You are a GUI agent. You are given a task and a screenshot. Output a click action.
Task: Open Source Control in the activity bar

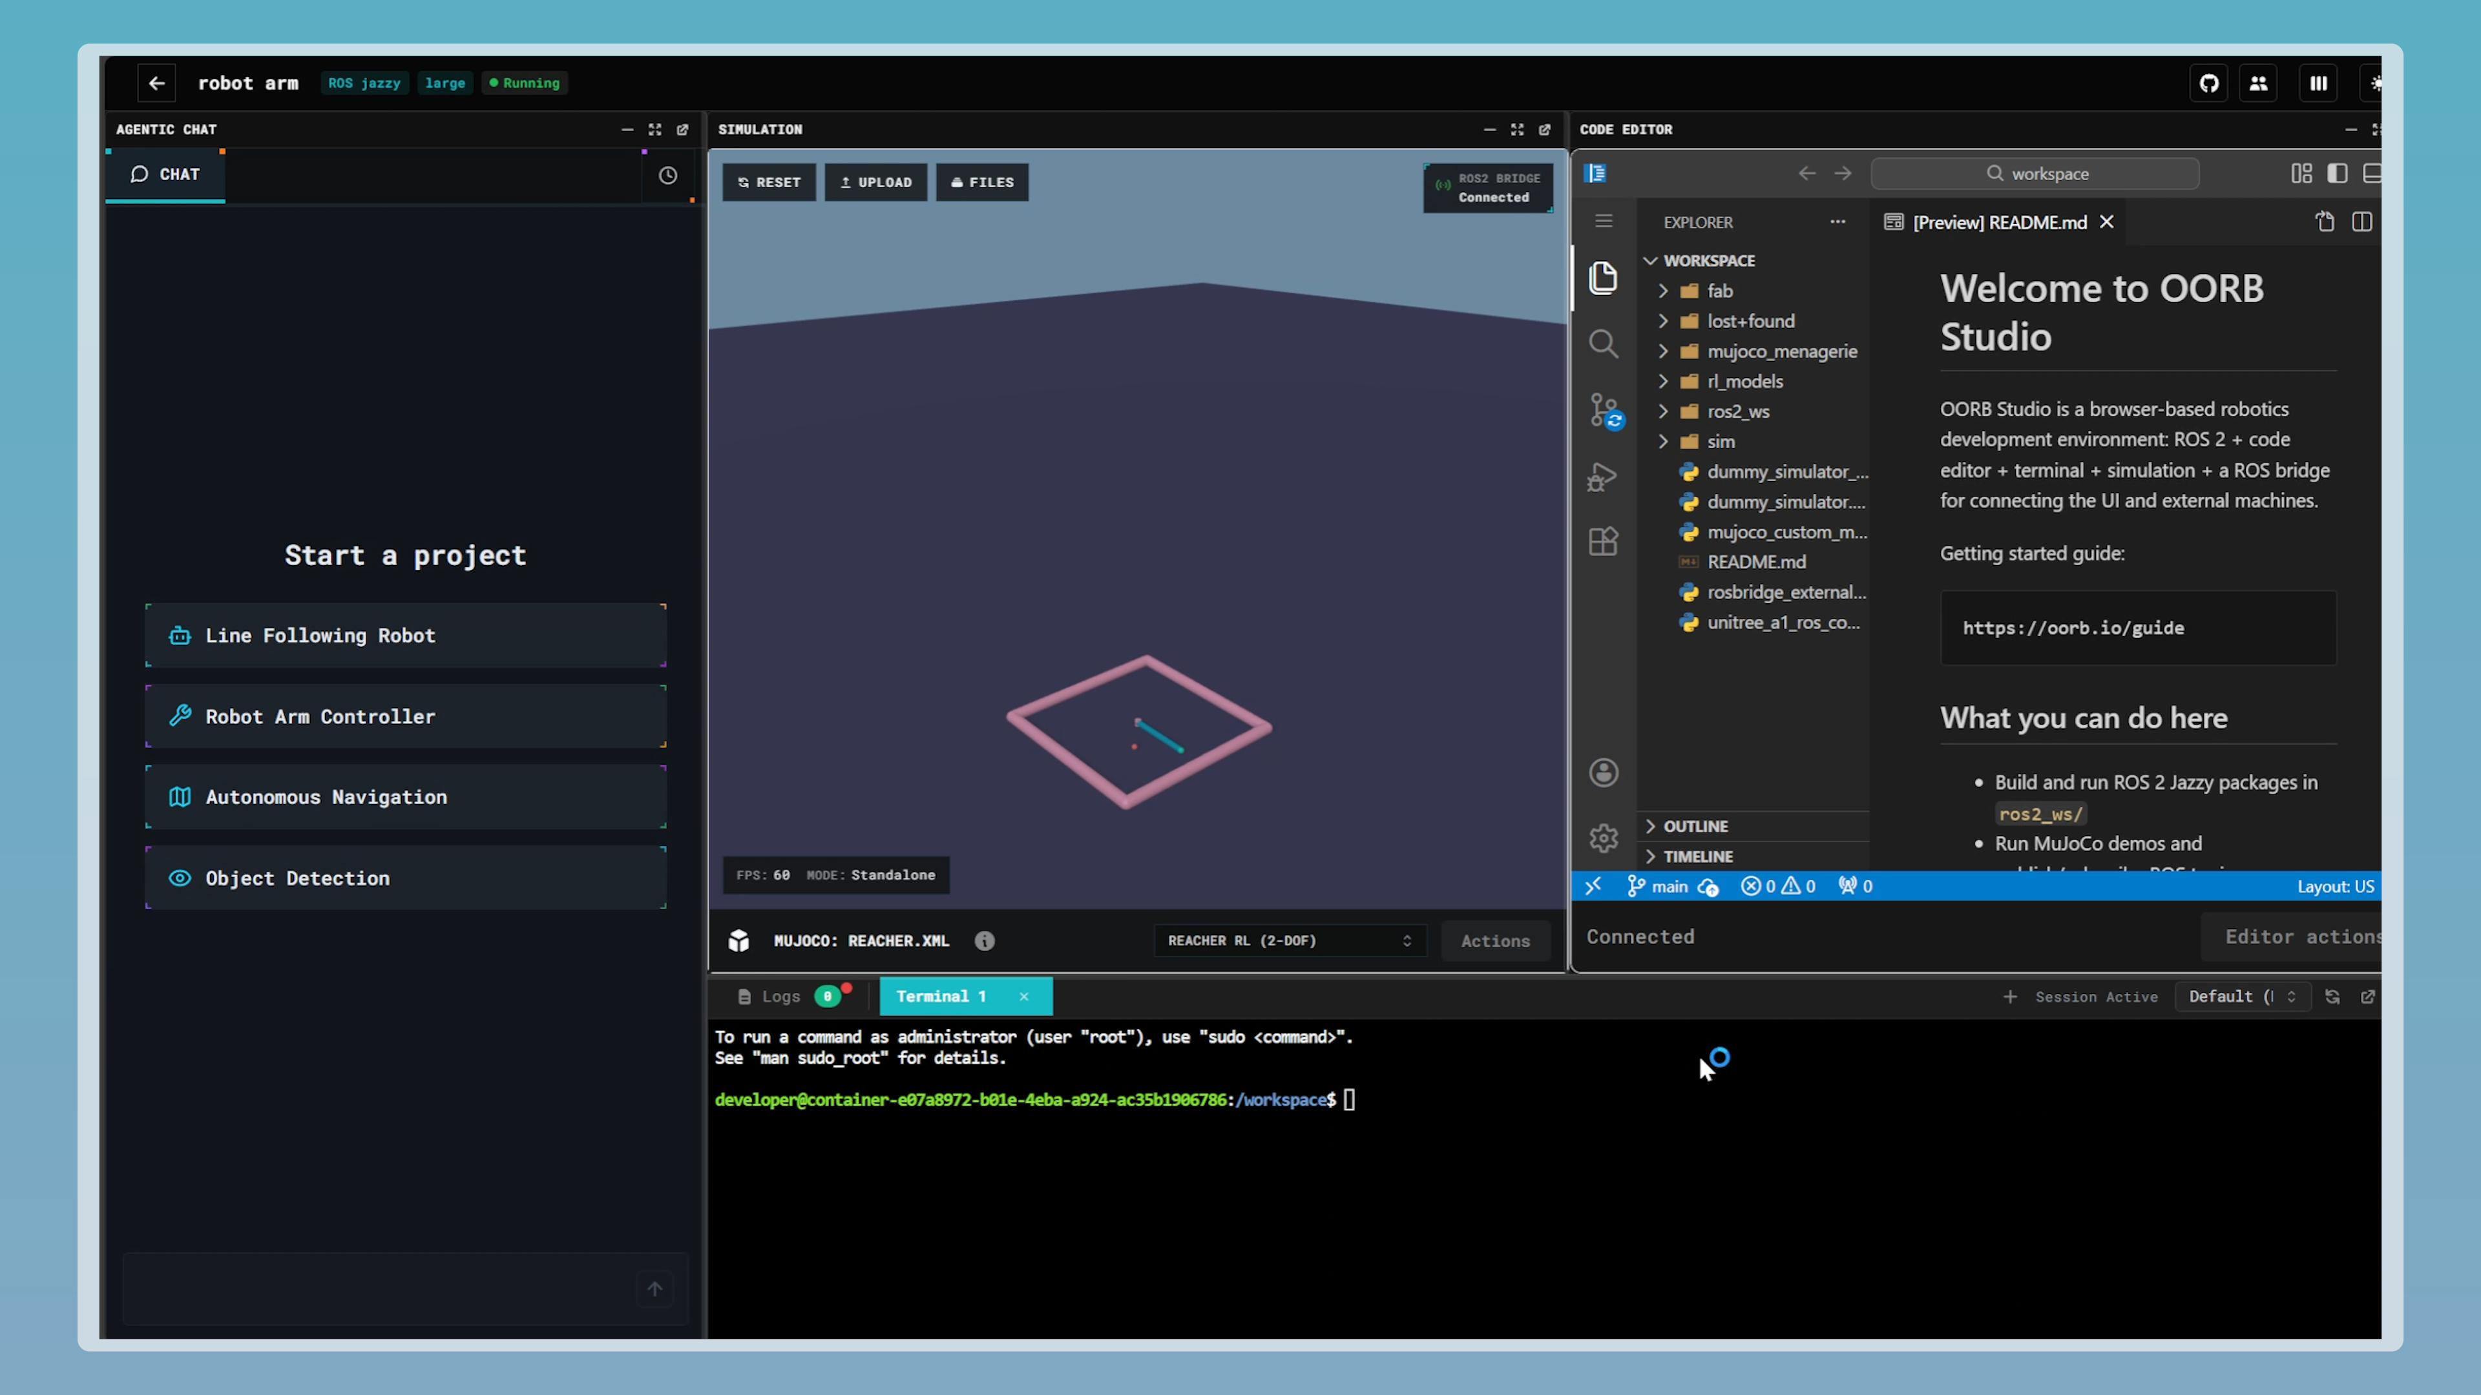[x=1604, y=410]
